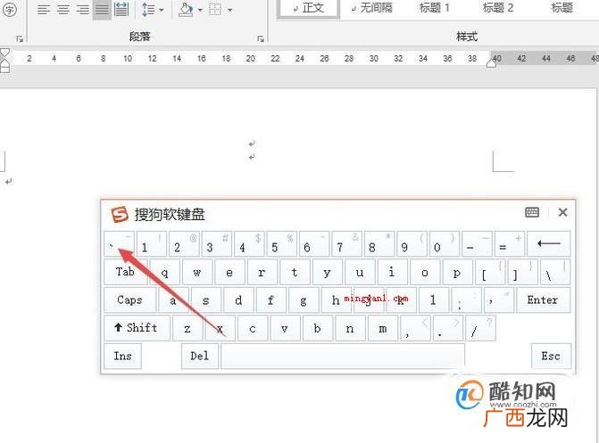This screenshot has height=443, width=599.
Task: Open shading color dropdown arrow
Action: [x=200, y=10]
